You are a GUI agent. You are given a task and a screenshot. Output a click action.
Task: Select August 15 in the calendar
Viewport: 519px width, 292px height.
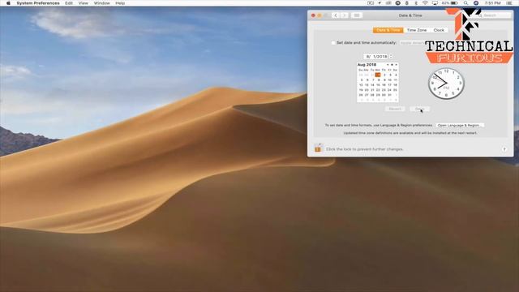378,84
